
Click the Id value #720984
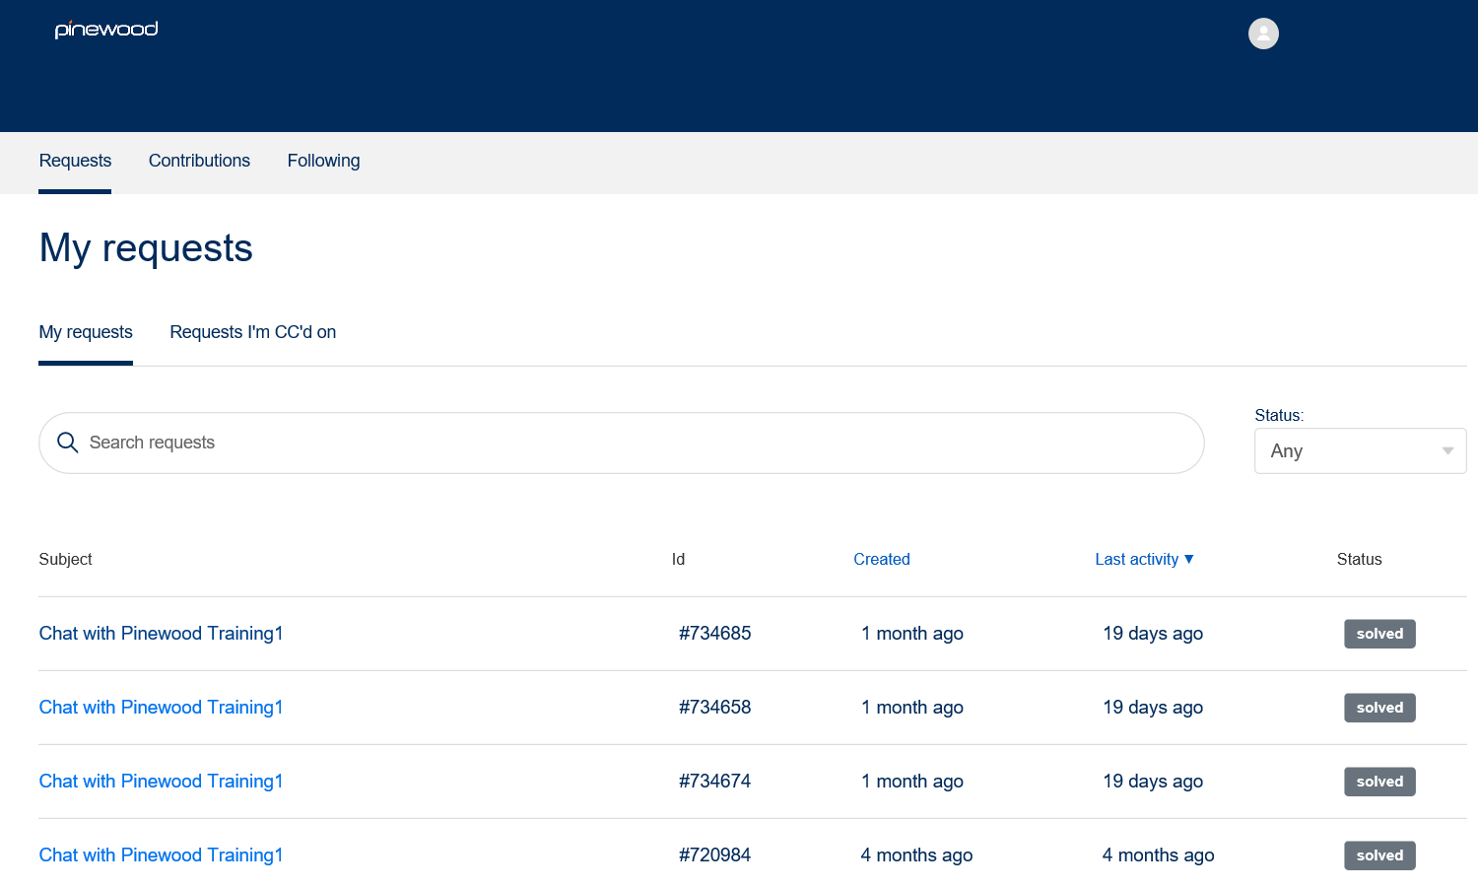click(x=715, y=855)
